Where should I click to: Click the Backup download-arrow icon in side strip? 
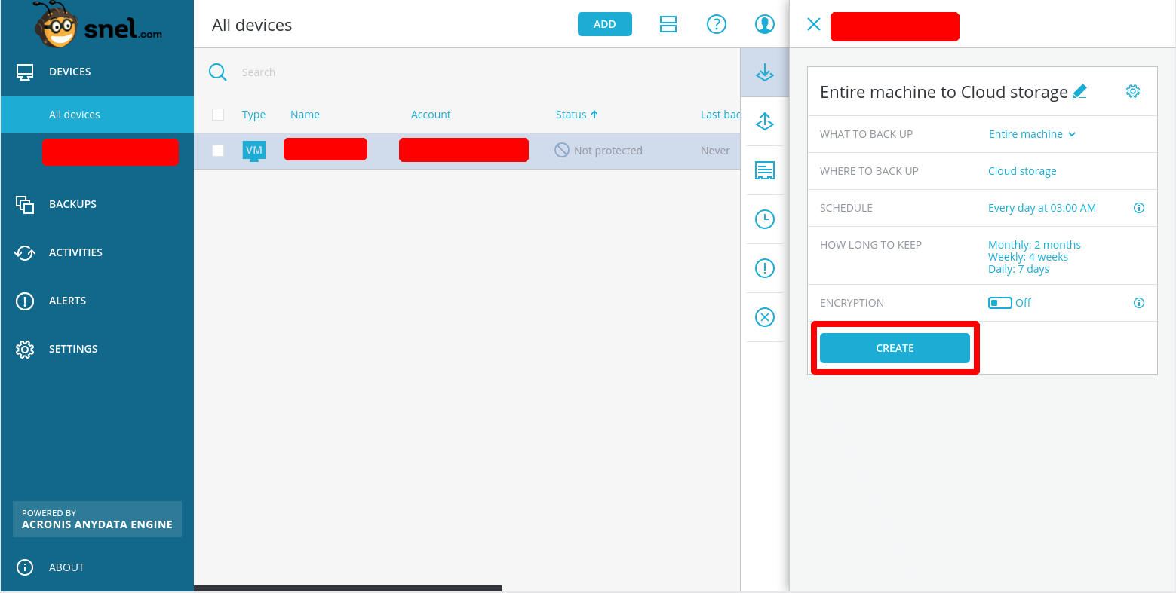[765, 72]
